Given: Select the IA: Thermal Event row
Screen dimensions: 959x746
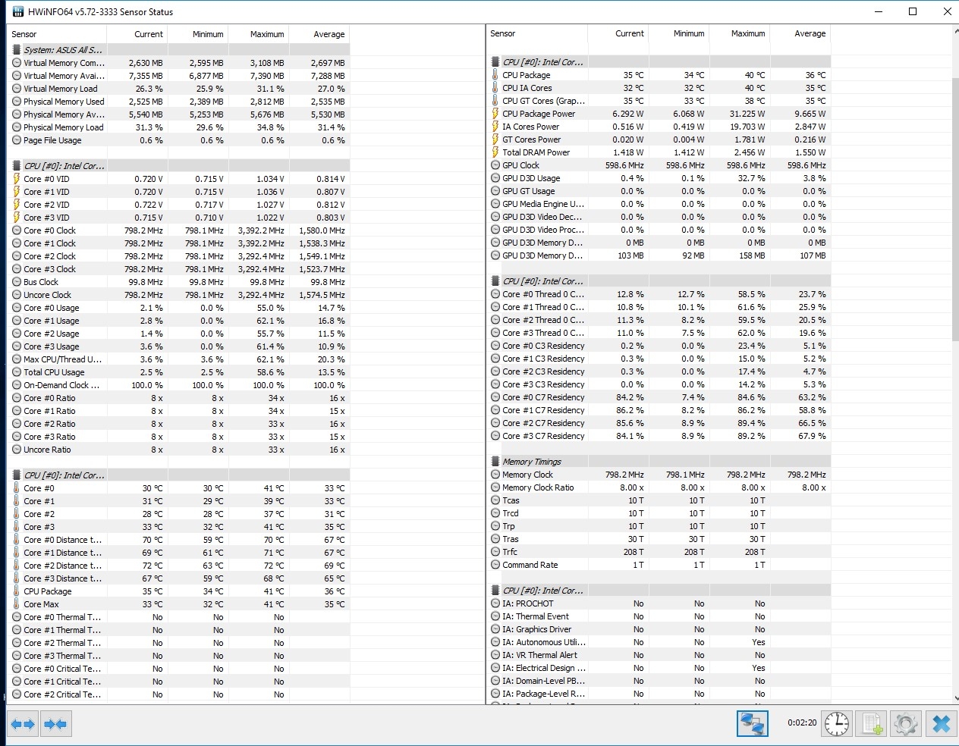Looking at the screenshot, I should (659, 616).
